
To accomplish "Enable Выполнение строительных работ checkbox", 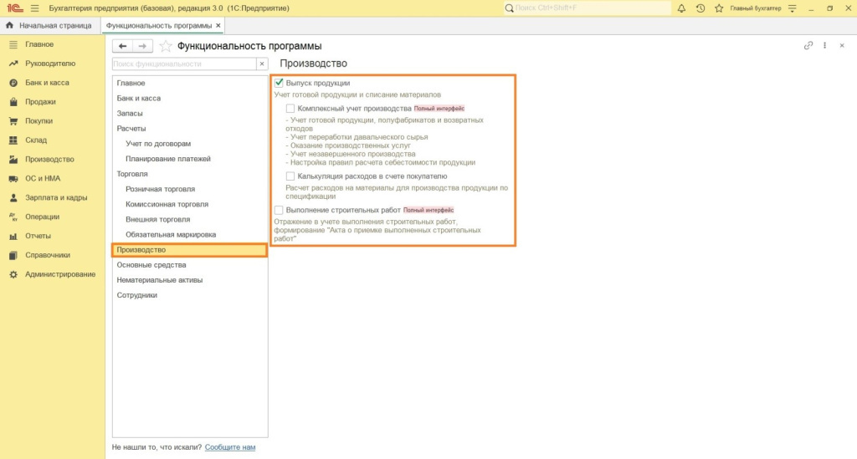I will pyautogui.click(x=279, y=210).
